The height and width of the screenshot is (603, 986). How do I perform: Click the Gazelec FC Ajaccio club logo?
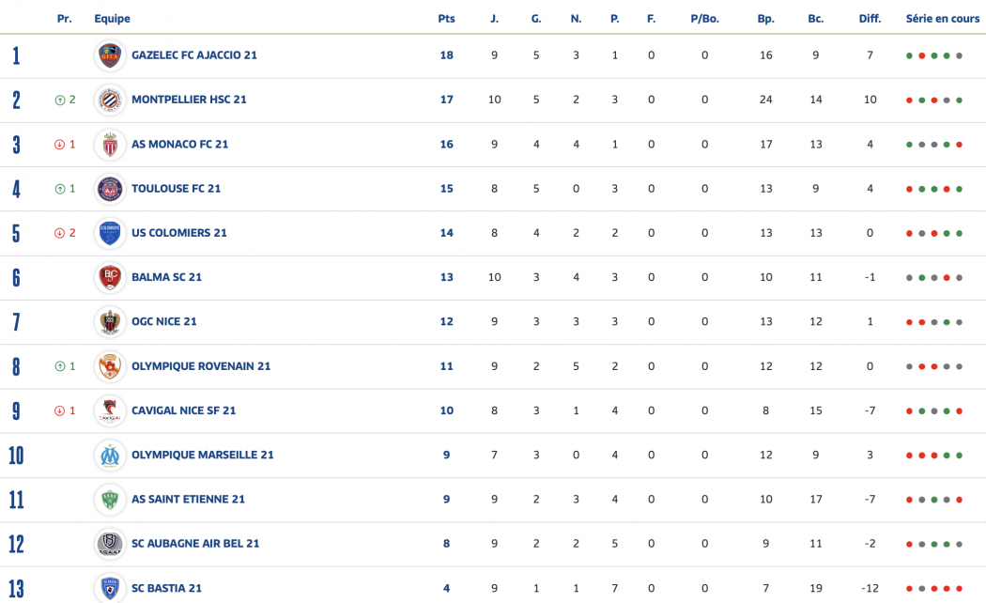pyautogui.click(x=110, y=55)
